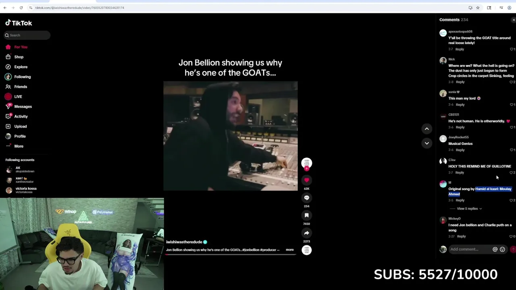Like the video with heart icon
The height and width of the screenshot is (290, 516).
(306, 180)
